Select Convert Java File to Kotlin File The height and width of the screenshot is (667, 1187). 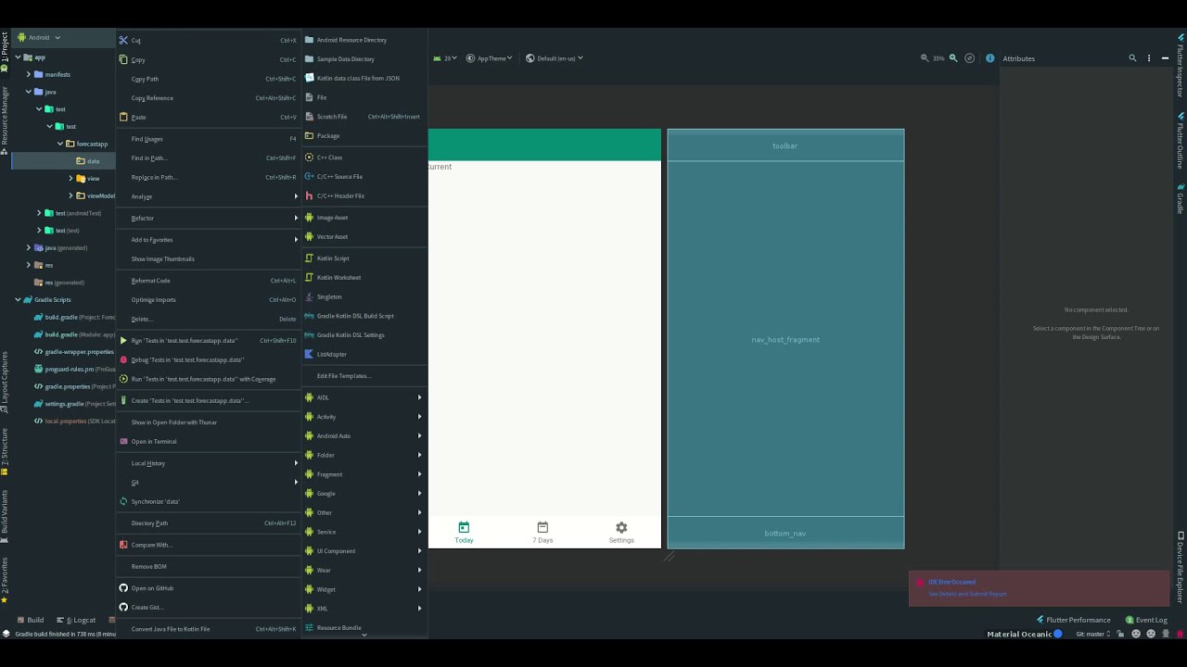pyautogui.click(x=210, y=629)
